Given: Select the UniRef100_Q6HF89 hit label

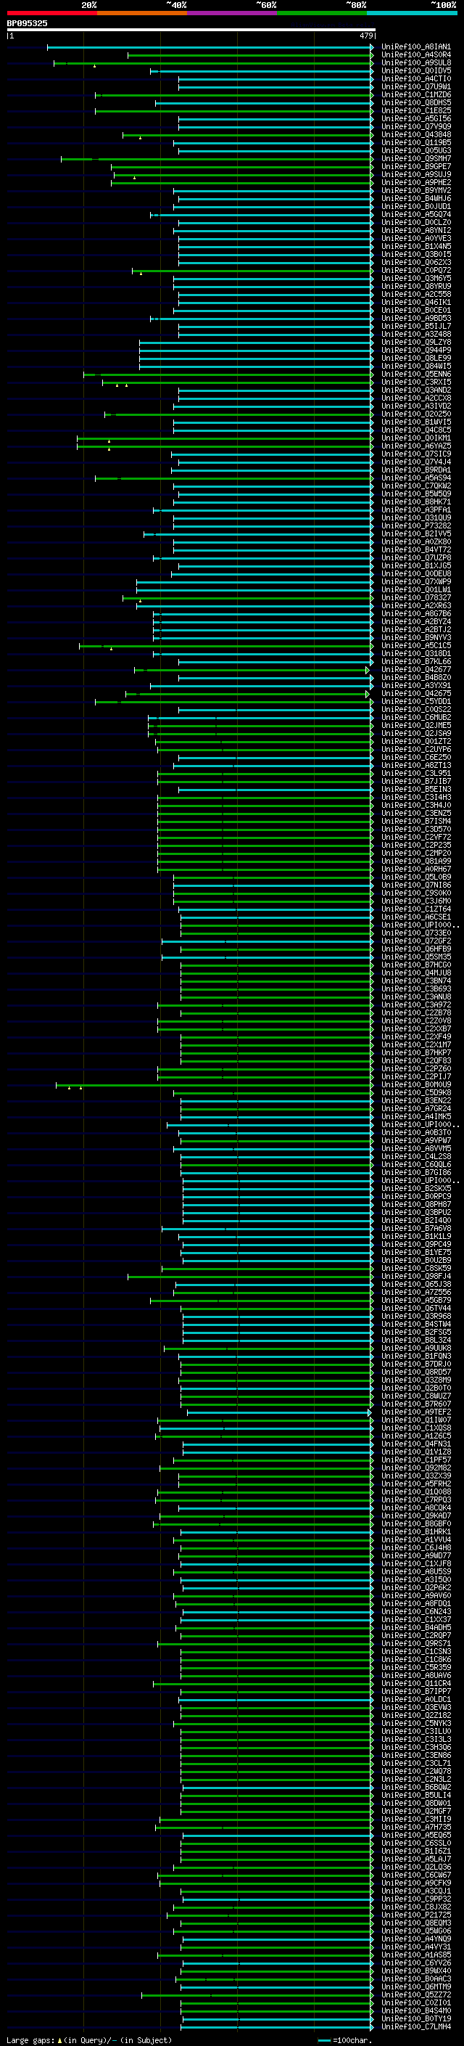Looking at the screenshot, I should coord(415,949).
